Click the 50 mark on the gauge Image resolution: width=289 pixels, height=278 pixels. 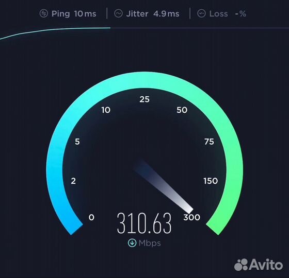tap(182, 110)
